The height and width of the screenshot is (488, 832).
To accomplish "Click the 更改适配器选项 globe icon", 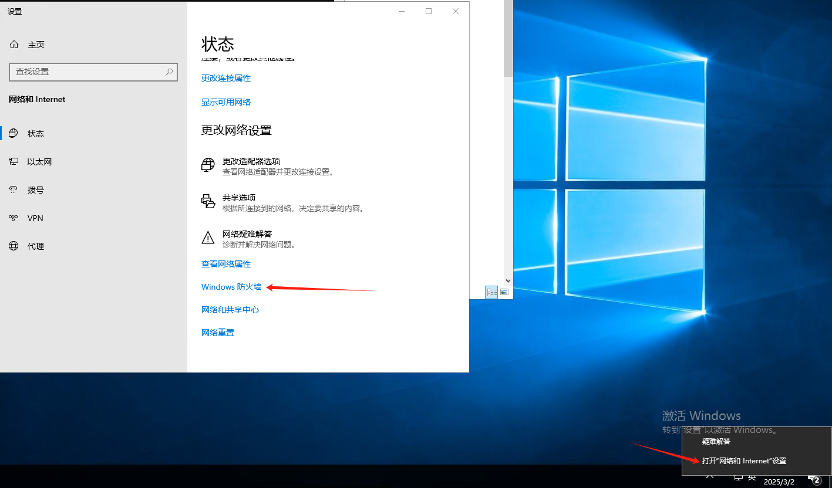I will click(208, 165).
